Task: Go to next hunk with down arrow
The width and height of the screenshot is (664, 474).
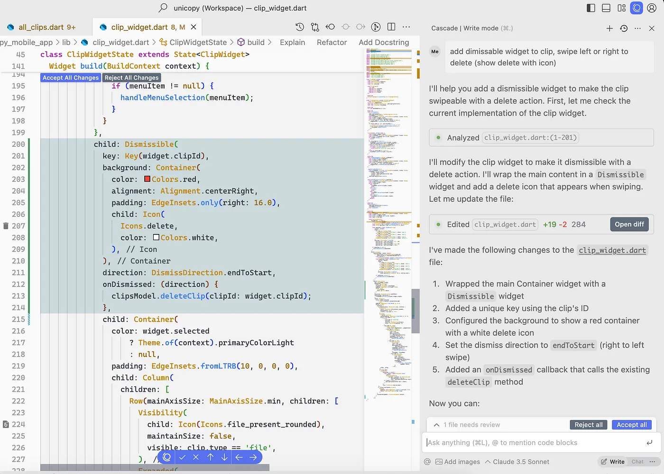Action: click(224, 457)
